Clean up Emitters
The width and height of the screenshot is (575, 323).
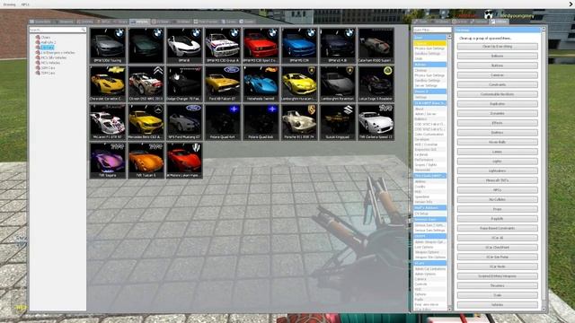[497, 133]
